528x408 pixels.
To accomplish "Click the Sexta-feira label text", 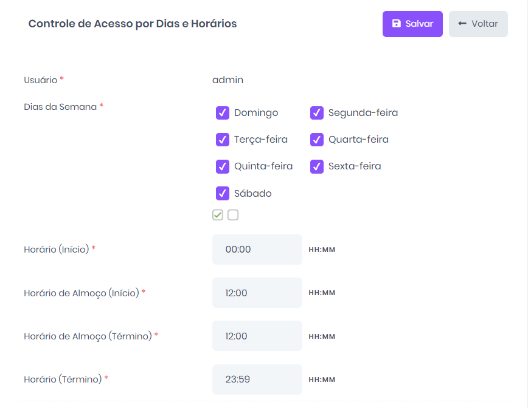I will click(x=355, y=166).
